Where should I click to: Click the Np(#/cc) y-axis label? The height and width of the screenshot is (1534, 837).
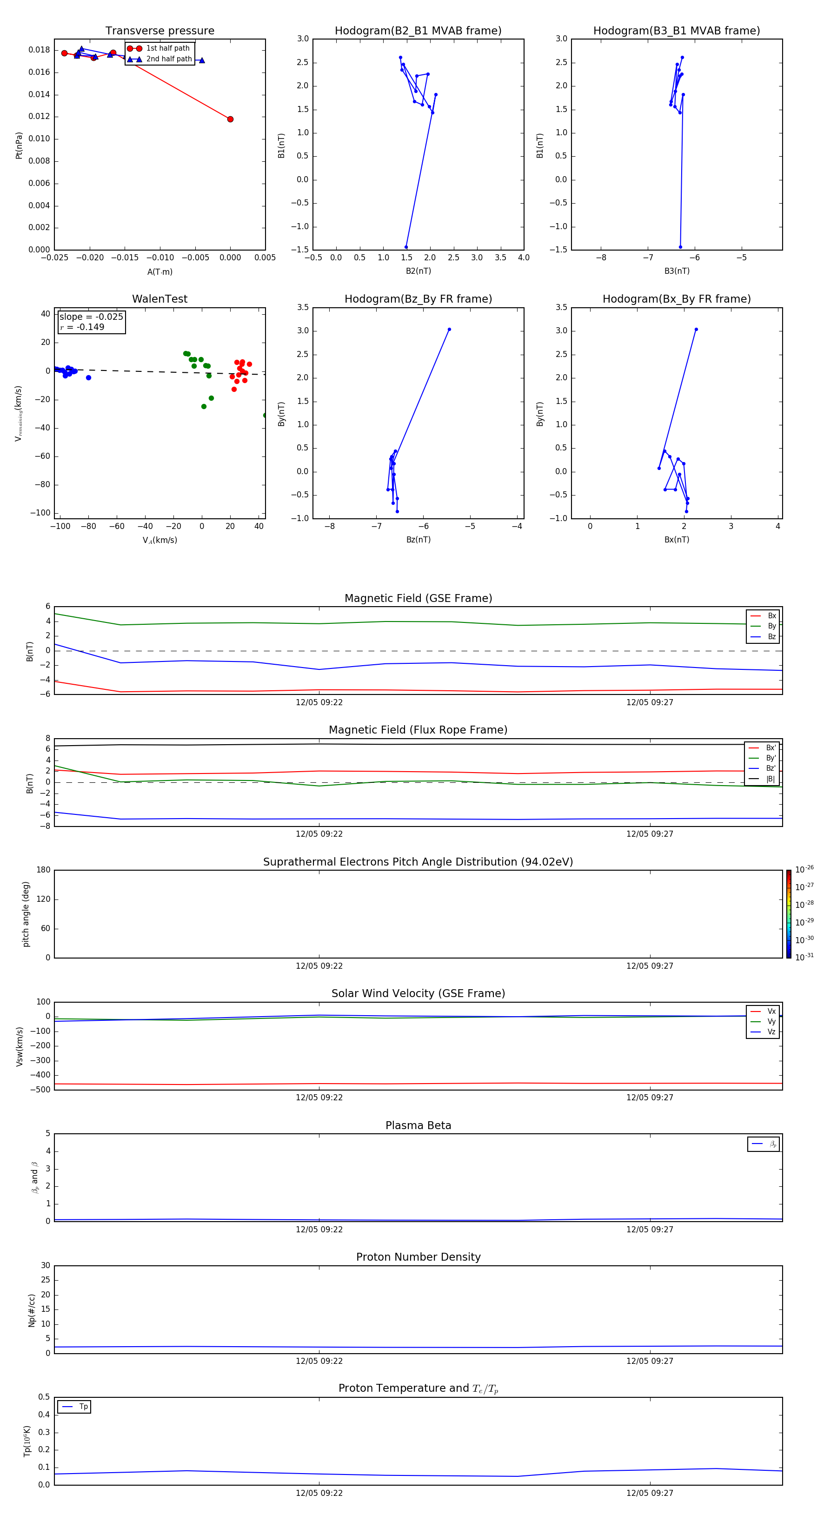[32, 1310]
